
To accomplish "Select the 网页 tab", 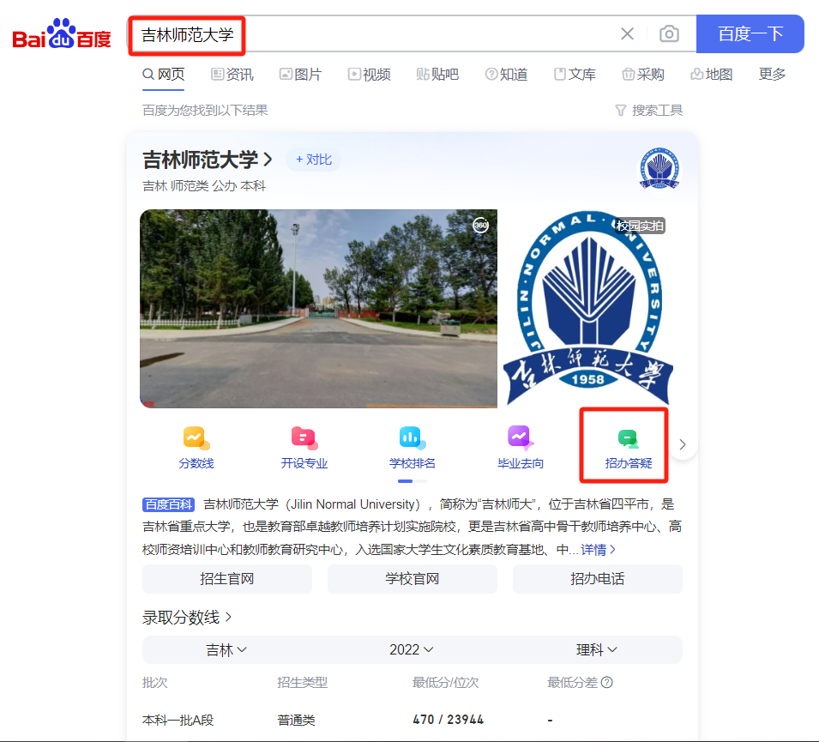I will tap(164, 74).
